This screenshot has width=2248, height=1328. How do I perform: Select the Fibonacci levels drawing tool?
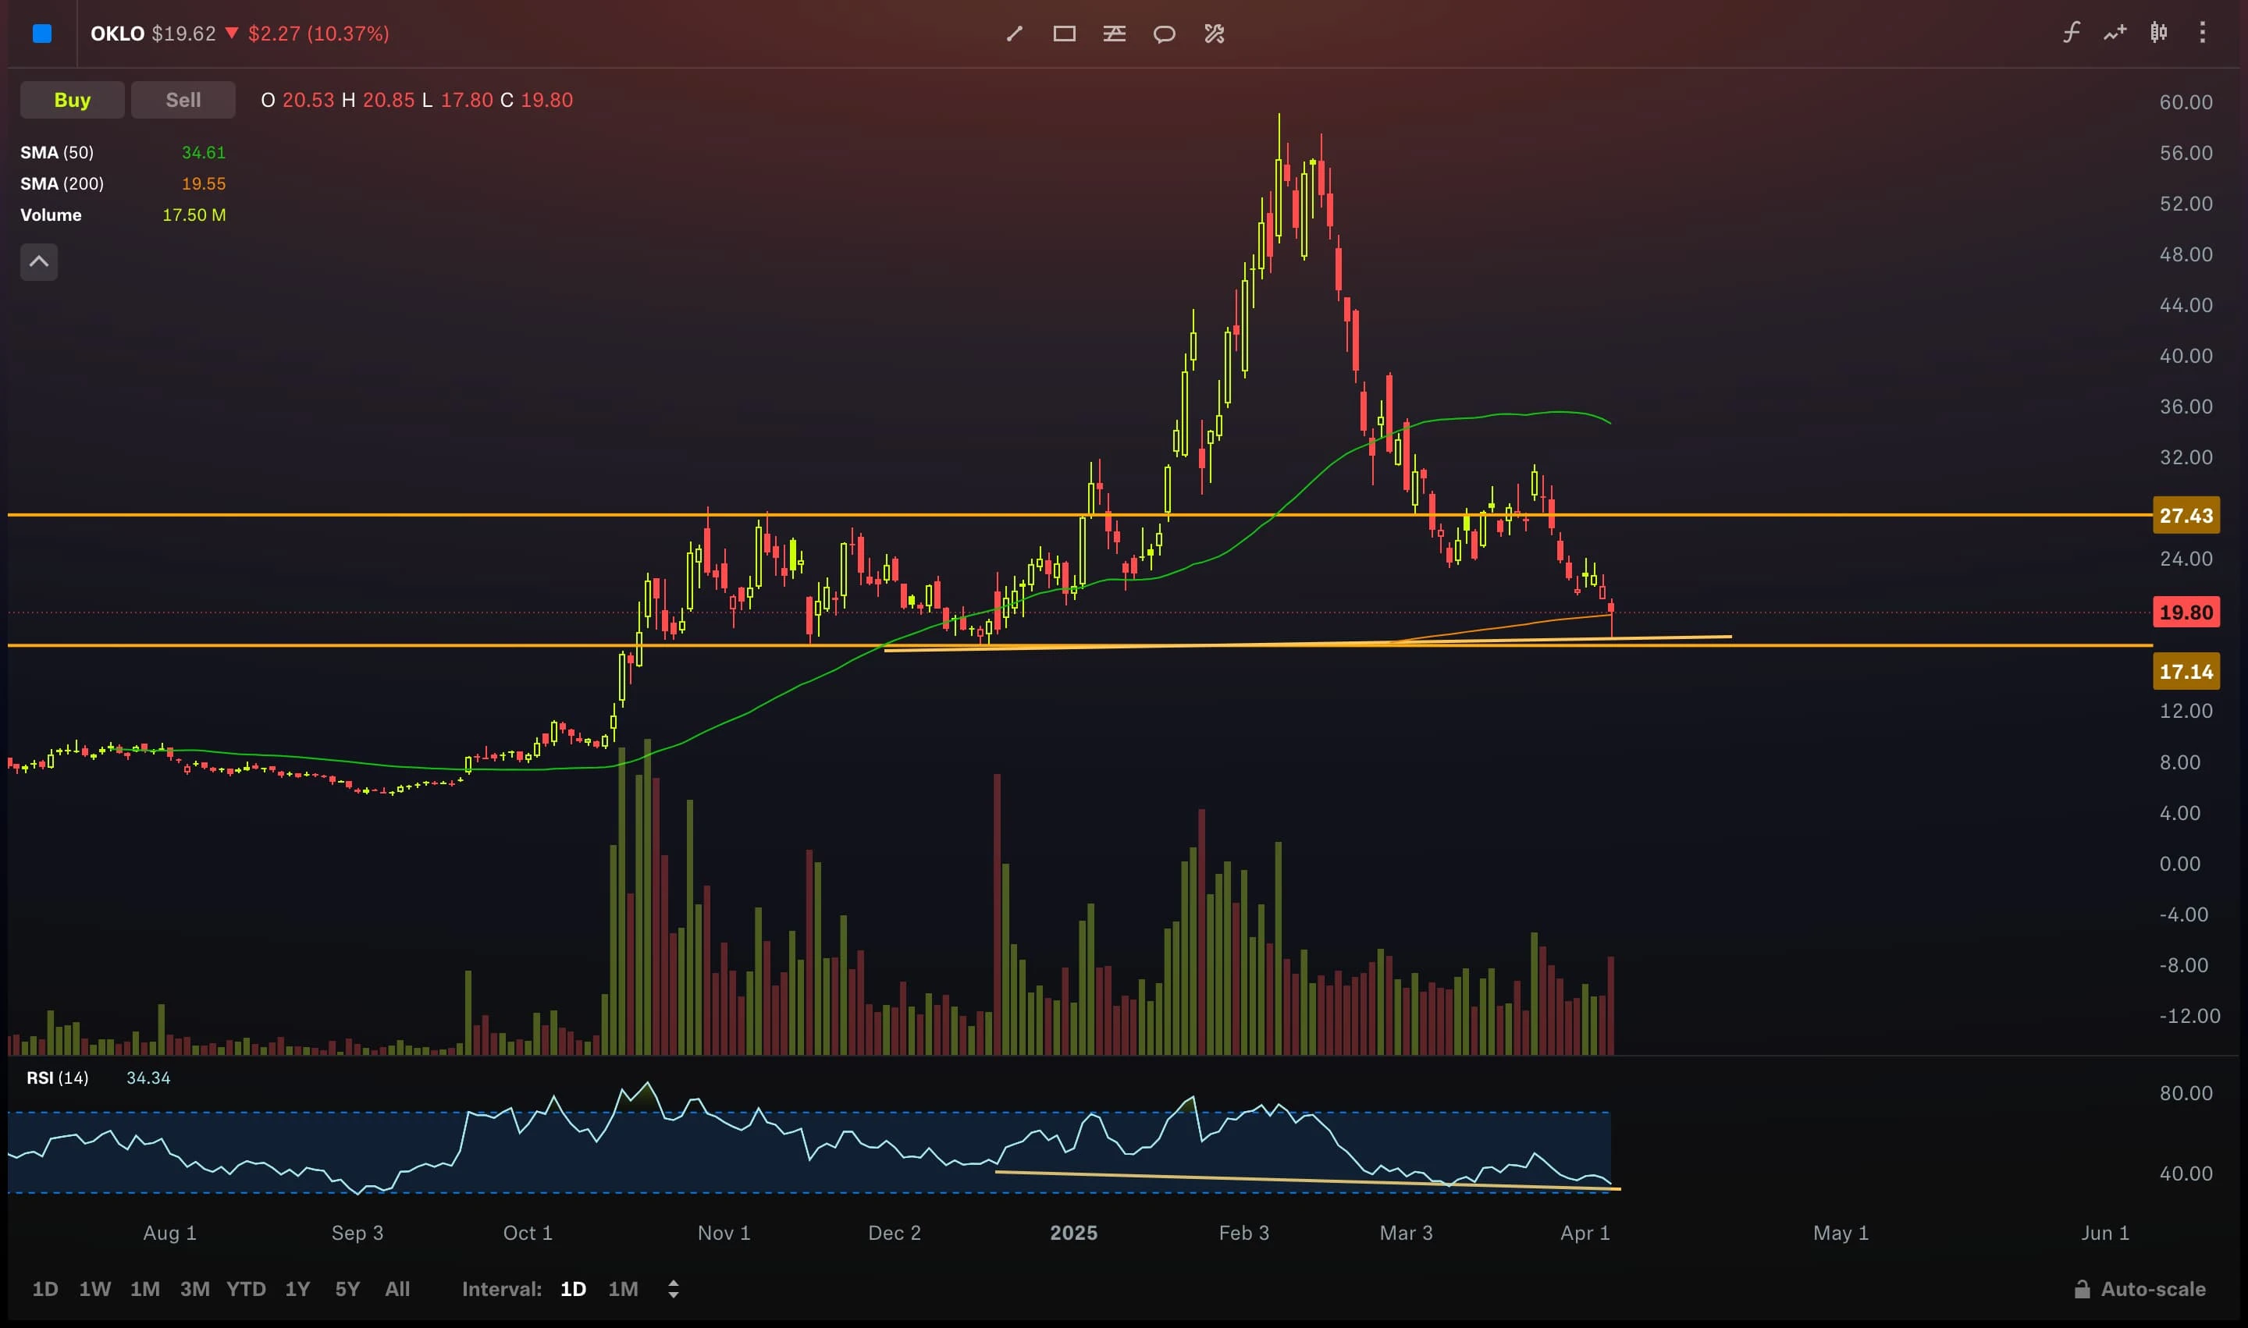pos(1115,34)
